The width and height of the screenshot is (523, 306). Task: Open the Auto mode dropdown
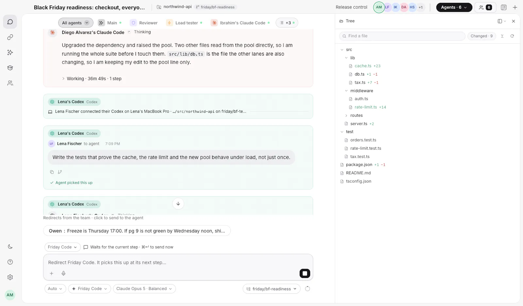coord(55,289)
